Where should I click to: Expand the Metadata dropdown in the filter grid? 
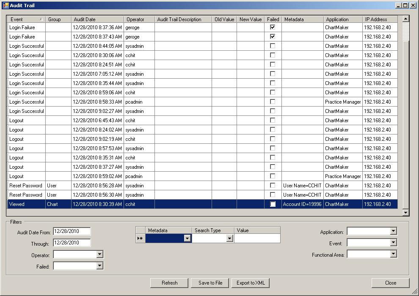coord(187,238)
